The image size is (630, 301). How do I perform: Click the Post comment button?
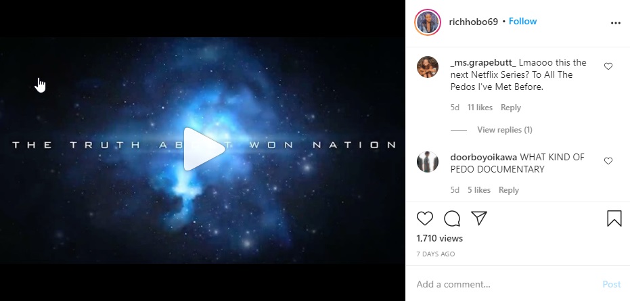pos(612,284)
